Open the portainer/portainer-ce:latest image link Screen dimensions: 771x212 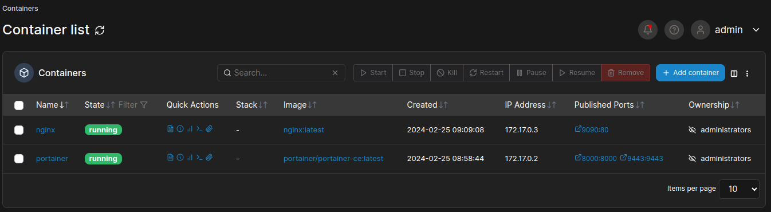coord(333,159)
